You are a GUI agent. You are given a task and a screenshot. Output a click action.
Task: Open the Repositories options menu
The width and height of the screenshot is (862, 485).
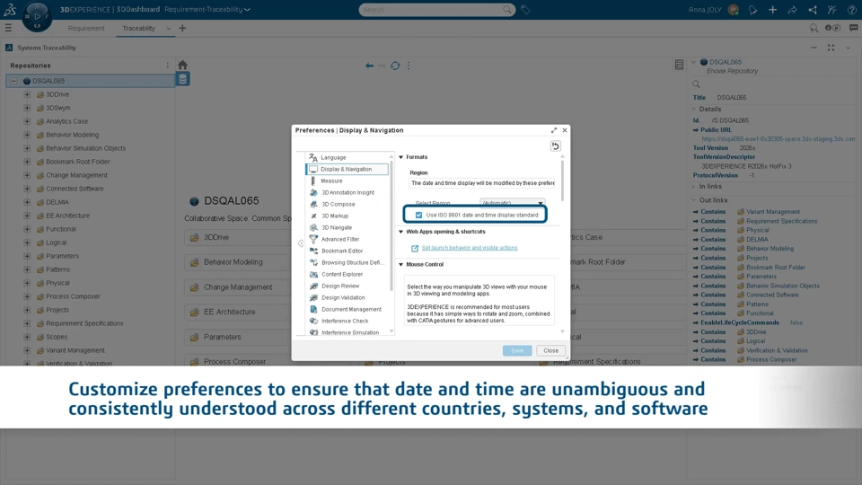coord(168,66)
